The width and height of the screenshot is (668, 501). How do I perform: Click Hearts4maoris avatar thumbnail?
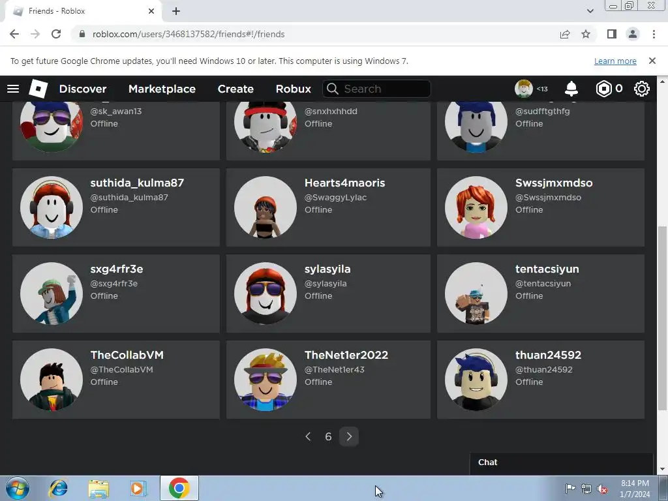click(x=266, y=207)
